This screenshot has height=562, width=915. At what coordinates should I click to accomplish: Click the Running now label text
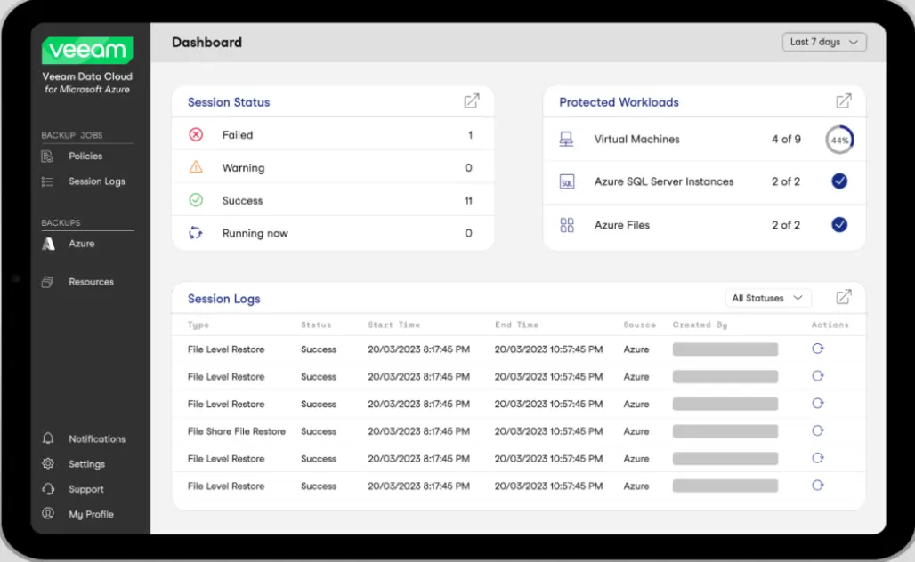coord(255,233)
